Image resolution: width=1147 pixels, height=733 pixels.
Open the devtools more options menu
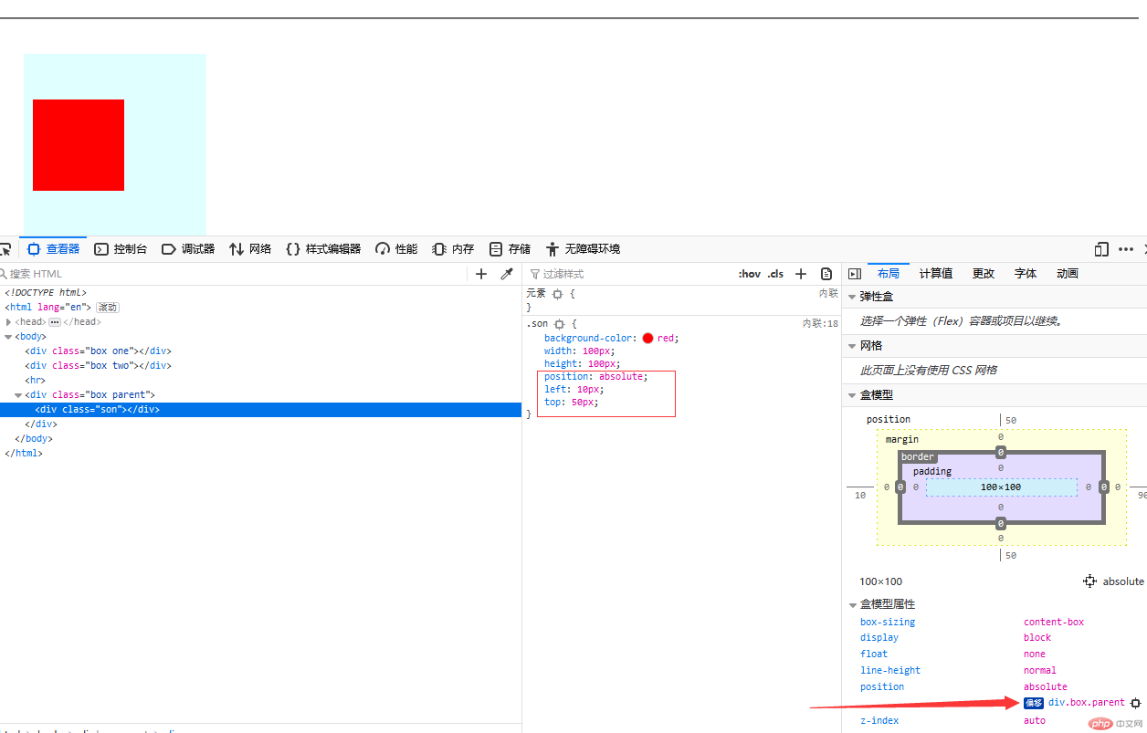[x=1126, y=249]
